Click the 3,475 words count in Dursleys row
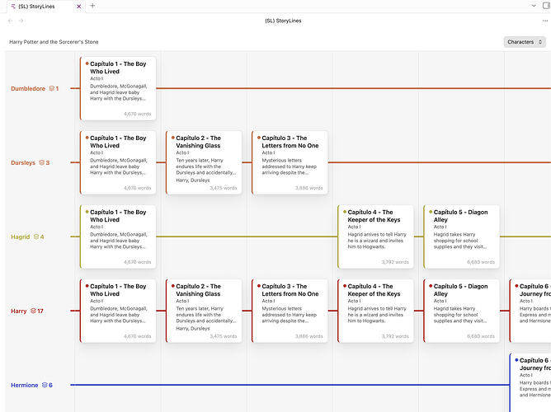This screenshot has height=412, width=551. click(x=224, y=188)
